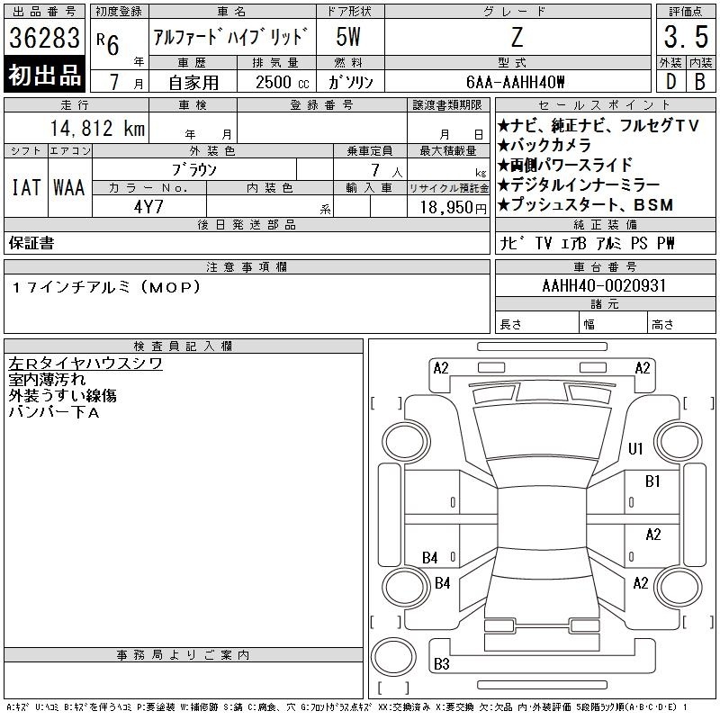This screenshot has width=720, height=720.
Task: Select the U1 dent mark on the diagram
Action: coord(635,448)
